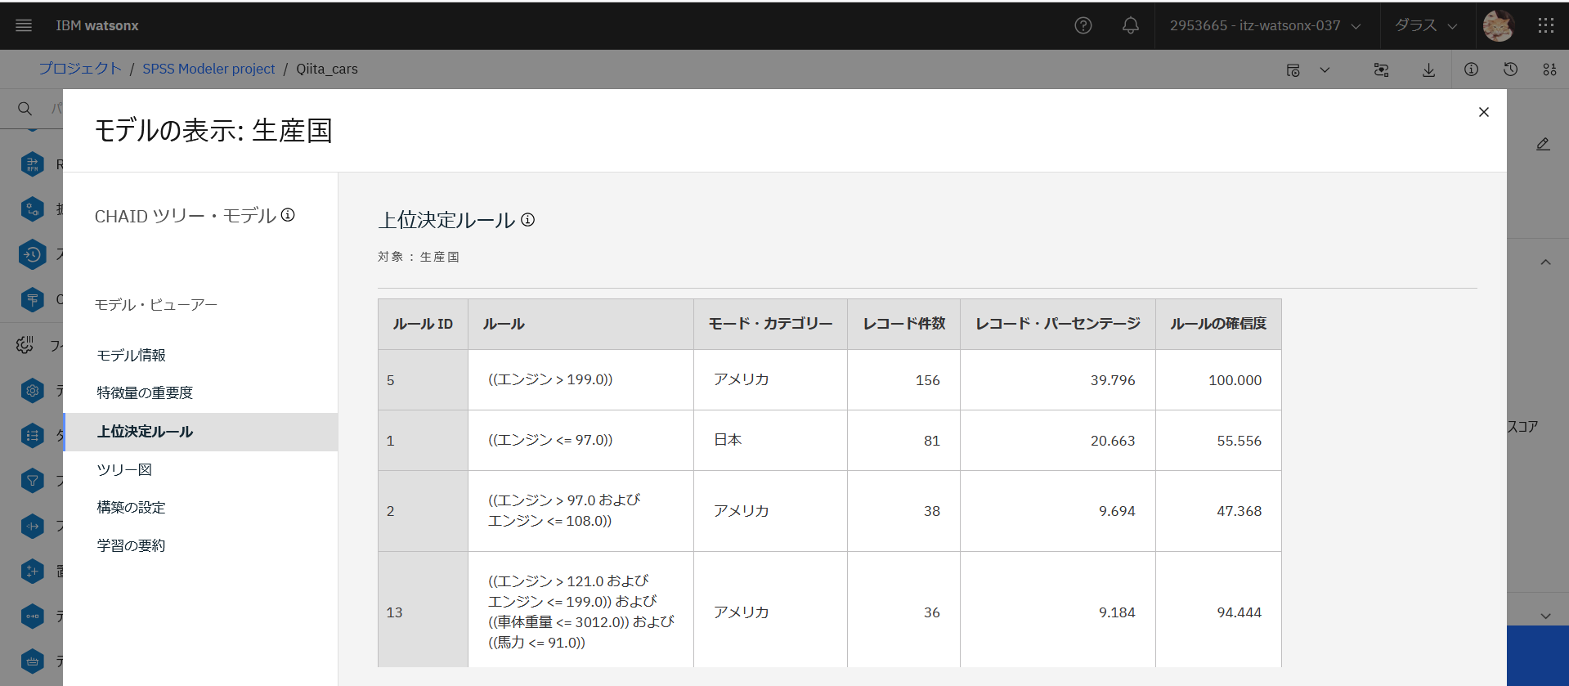This screenshot has width=1569, height=686.
Task: Click the run flow job icon
Action: click(x=1293, y=70)
